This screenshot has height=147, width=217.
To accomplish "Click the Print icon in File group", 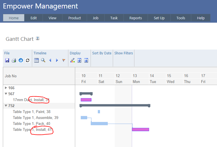I will pyautogui.click(x=14, y=60).
